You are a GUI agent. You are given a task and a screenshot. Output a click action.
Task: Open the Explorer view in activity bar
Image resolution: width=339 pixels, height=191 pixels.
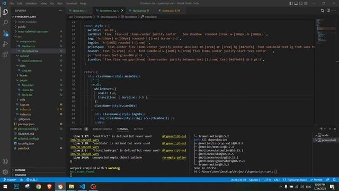click(x=5, y=12)
